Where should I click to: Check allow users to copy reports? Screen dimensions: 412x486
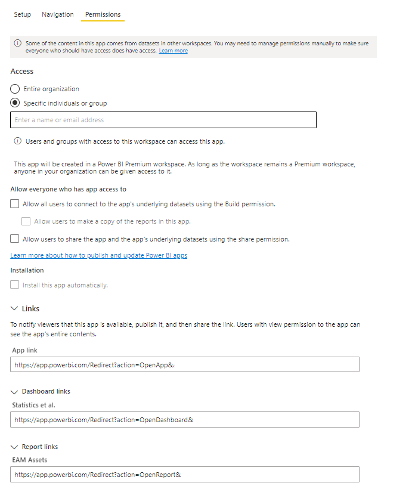pos(26,221)
